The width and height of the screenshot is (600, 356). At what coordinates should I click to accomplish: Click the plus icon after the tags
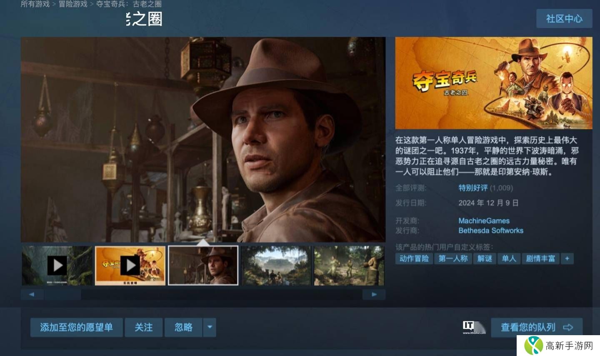[567, 258]
